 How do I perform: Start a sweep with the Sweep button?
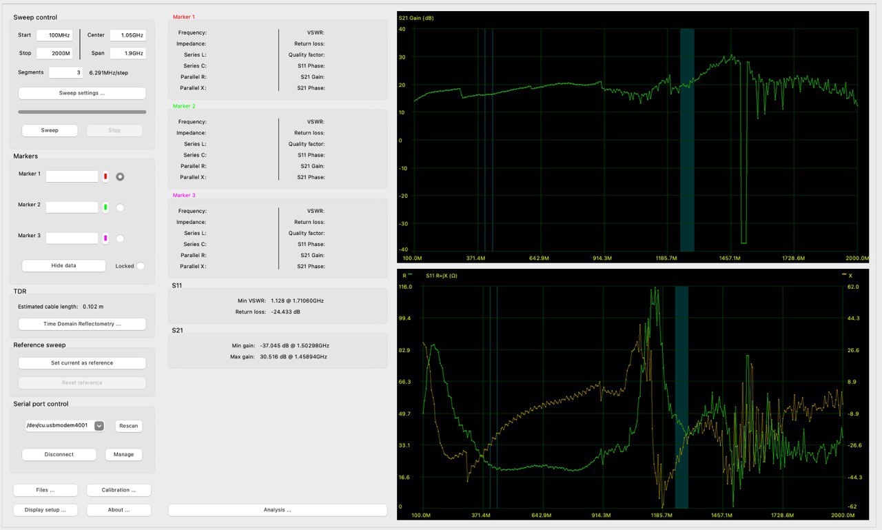click(x=50, y=130)
